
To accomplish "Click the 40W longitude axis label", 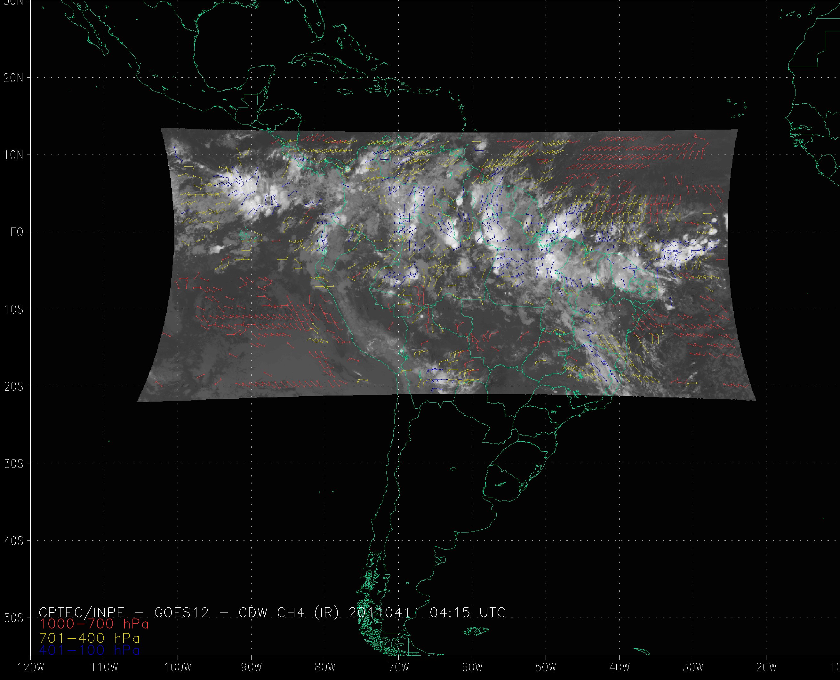I will 620,668.
